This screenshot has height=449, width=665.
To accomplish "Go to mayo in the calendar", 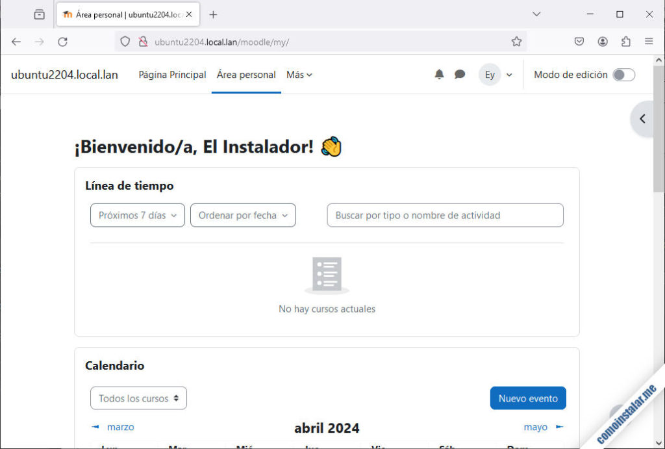I will coord(535,427).
